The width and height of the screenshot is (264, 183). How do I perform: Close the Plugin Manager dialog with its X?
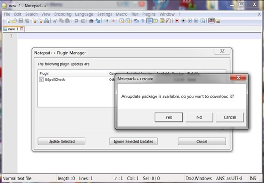tap(222, 51)
